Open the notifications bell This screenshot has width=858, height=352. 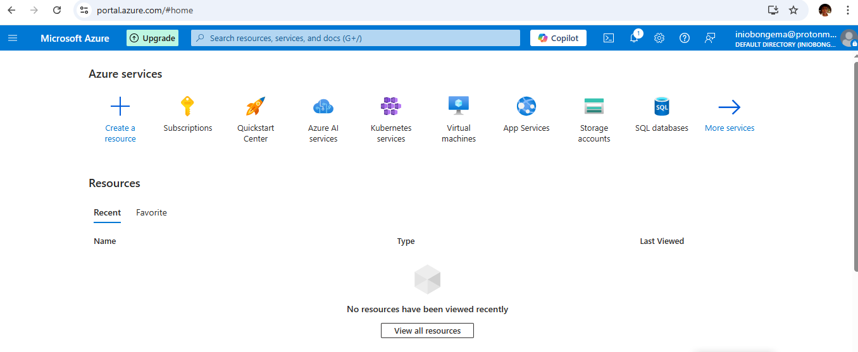634,38
